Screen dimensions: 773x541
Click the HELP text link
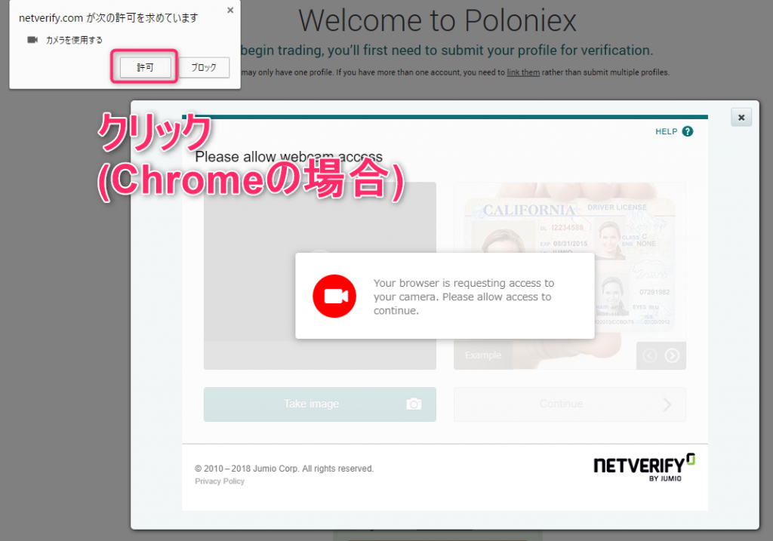(666, 131)
